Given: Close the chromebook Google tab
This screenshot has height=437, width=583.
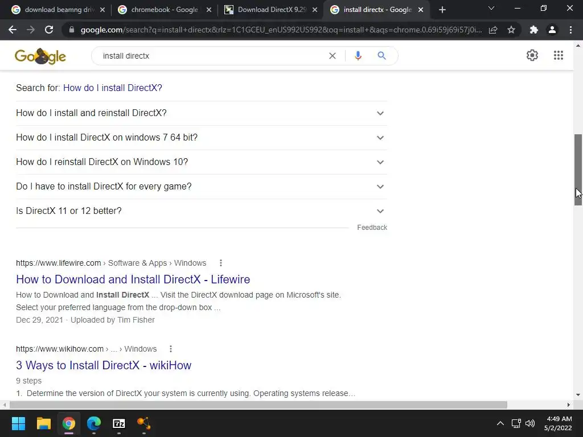Looking at the screenshot, I should click(209, 10).
